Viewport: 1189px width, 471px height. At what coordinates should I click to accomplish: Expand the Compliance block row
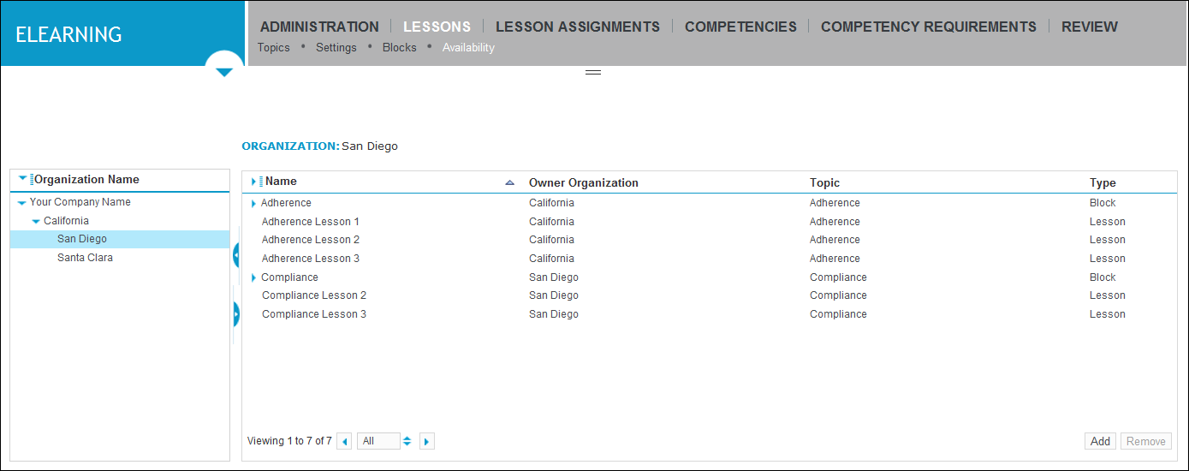(x=254, y=277)
